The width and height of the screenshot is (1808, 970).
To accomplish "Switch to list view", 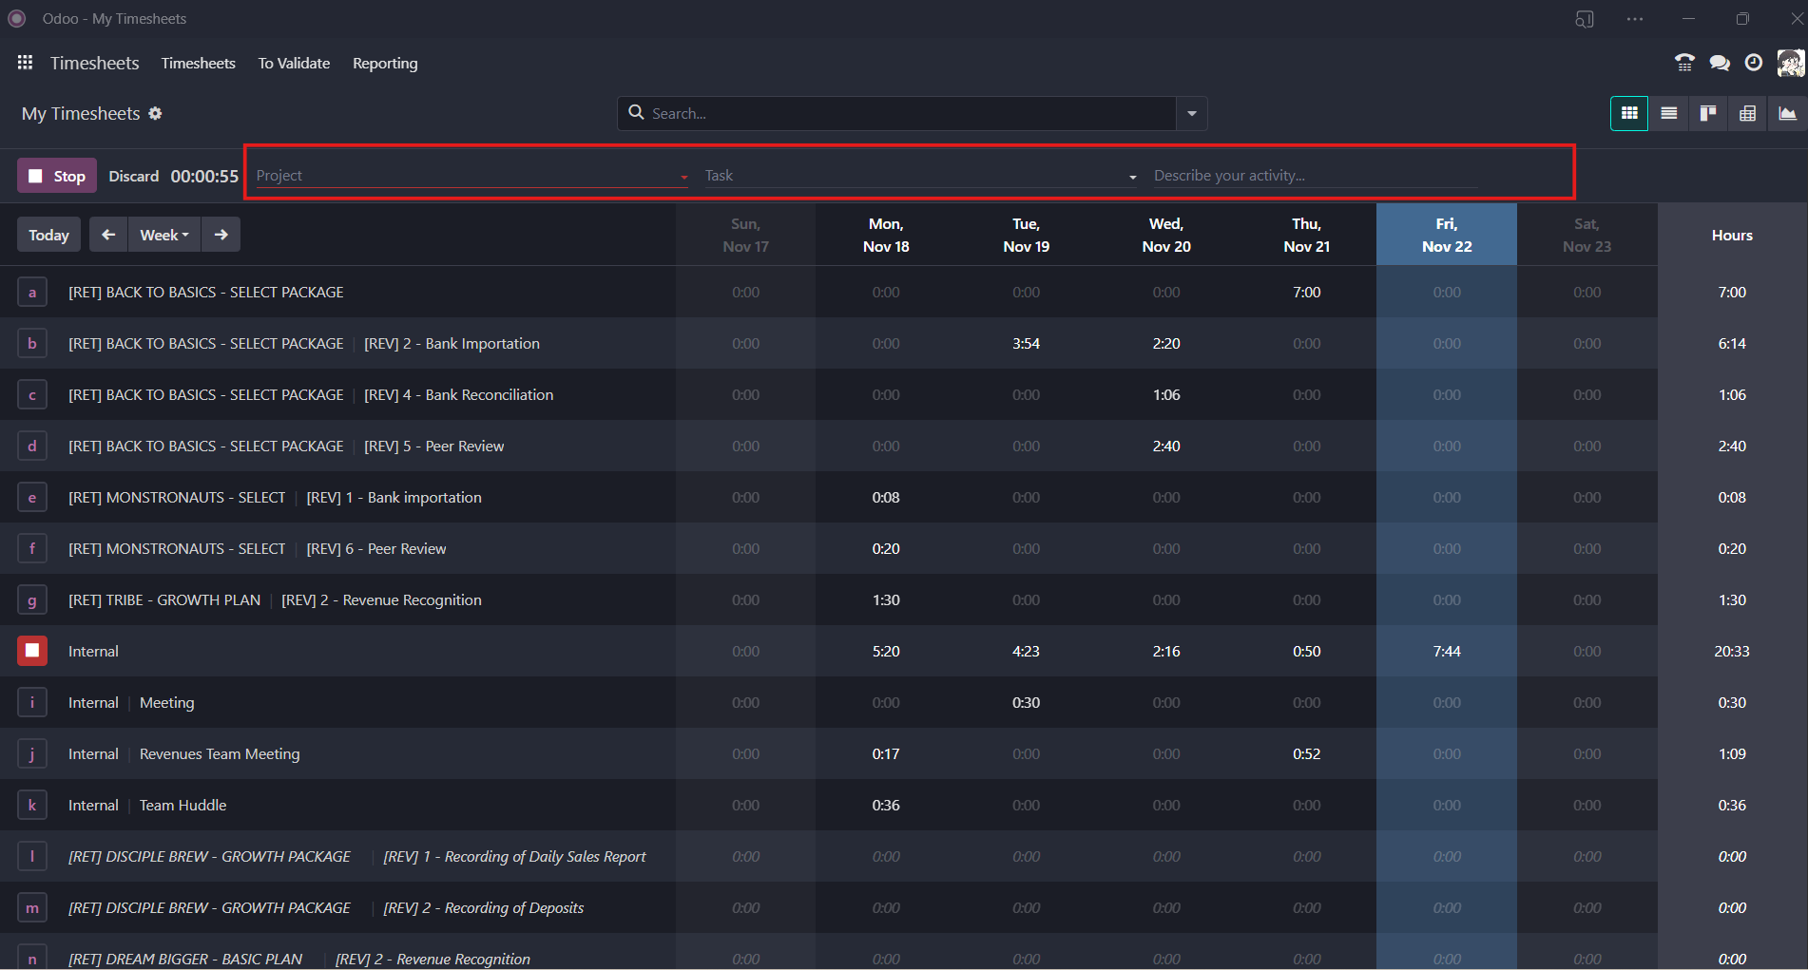I will (1668, 114).
